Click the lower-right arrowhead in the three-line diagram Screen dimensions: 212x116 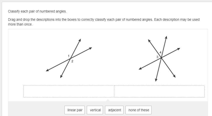(x=174, y=76)
